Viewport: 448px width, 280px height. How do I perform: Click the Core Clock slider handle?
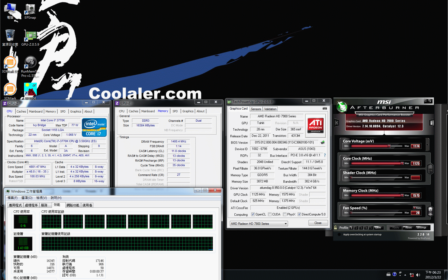402,163
